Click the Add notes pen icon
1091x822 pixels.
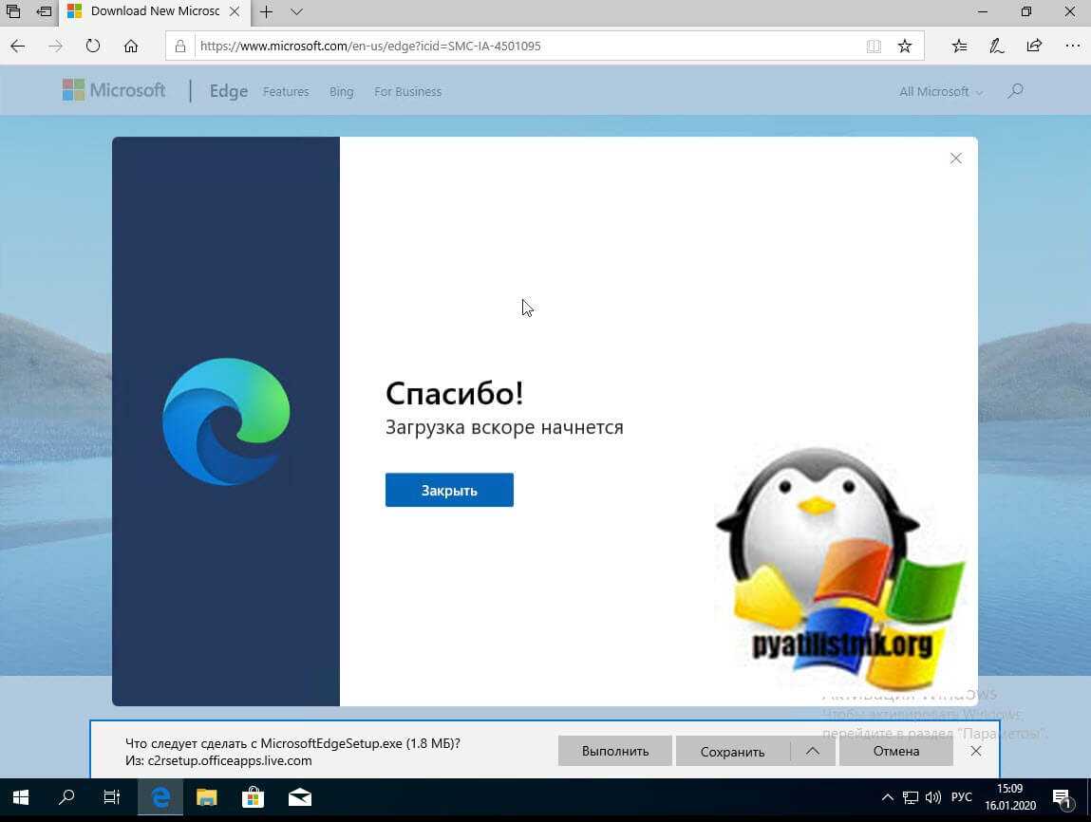pos(997,46)
